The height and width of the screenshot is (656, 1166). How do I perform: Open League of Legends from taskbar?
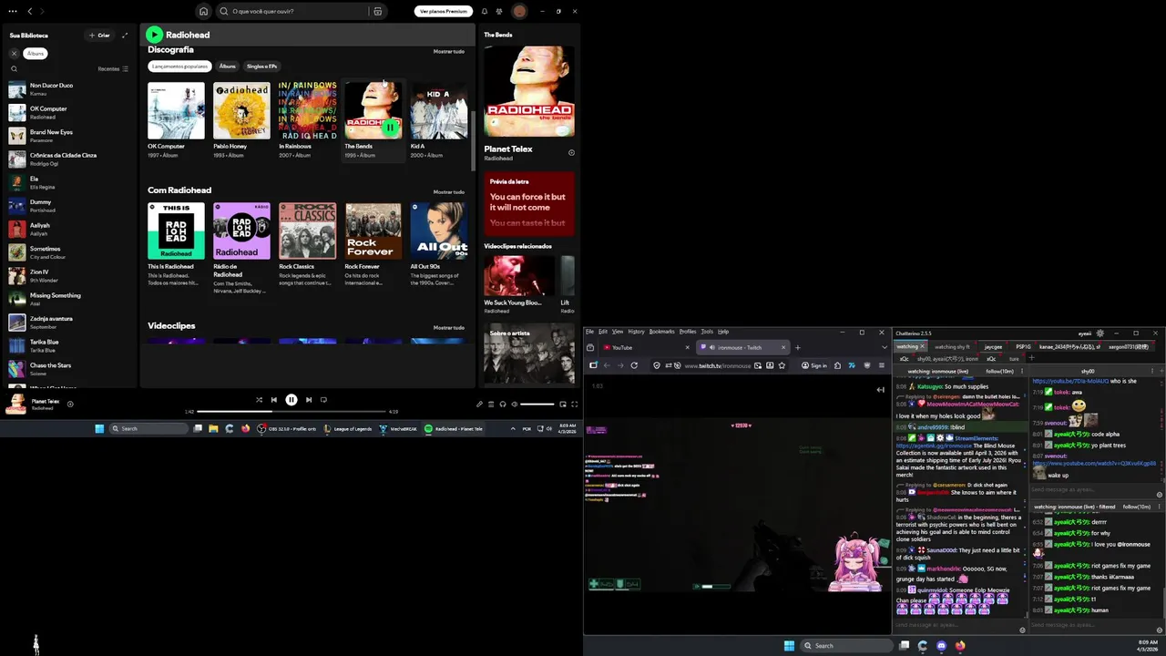click(346, 428)
